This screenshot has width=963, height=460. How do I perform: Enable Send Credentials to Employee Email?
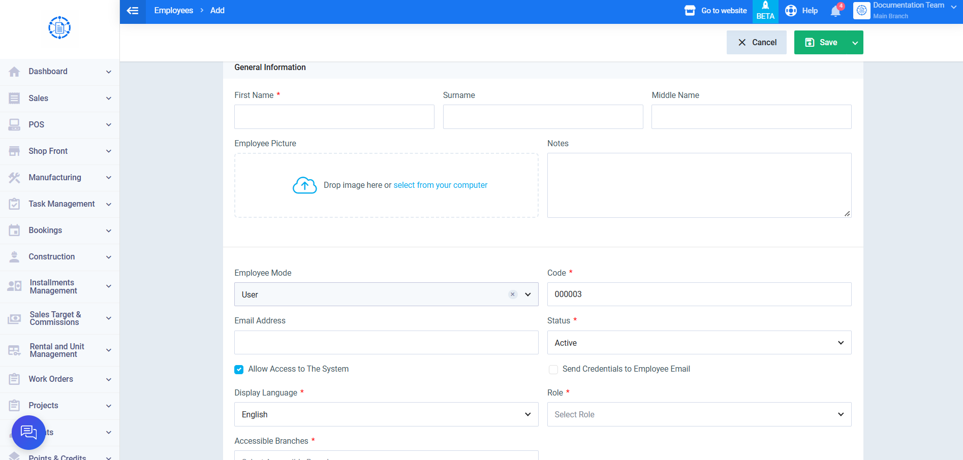[x=553, y=370]
